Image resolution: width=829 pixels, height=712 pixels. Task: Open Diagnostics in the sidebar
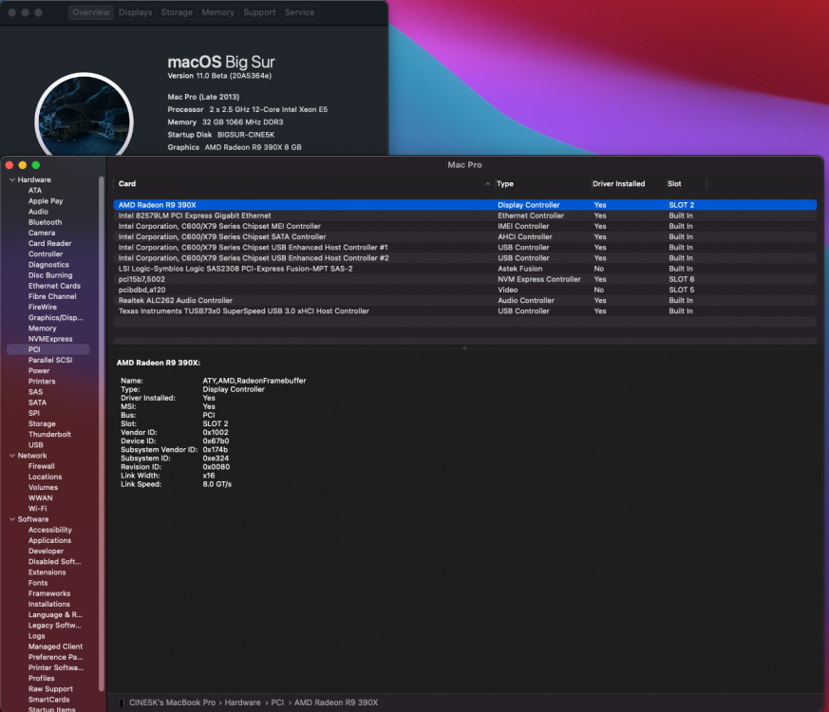48,265
